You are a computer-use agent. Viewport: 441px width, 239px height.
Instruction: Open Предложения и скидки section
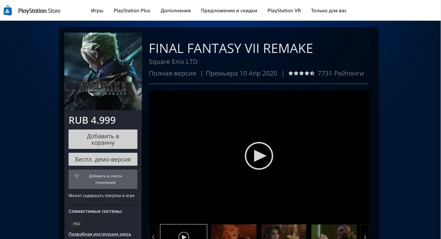click(x=229, y=11)
